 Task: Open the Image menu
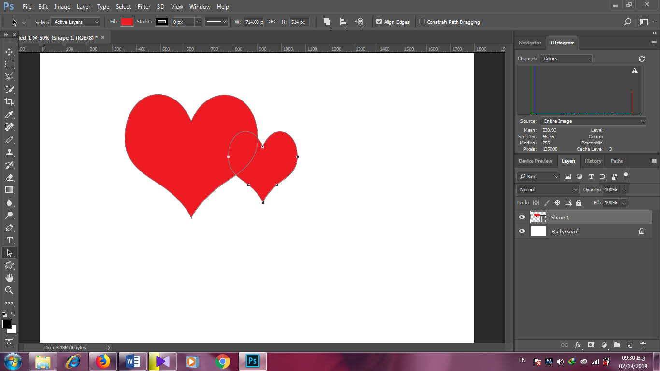pos(62,7)
